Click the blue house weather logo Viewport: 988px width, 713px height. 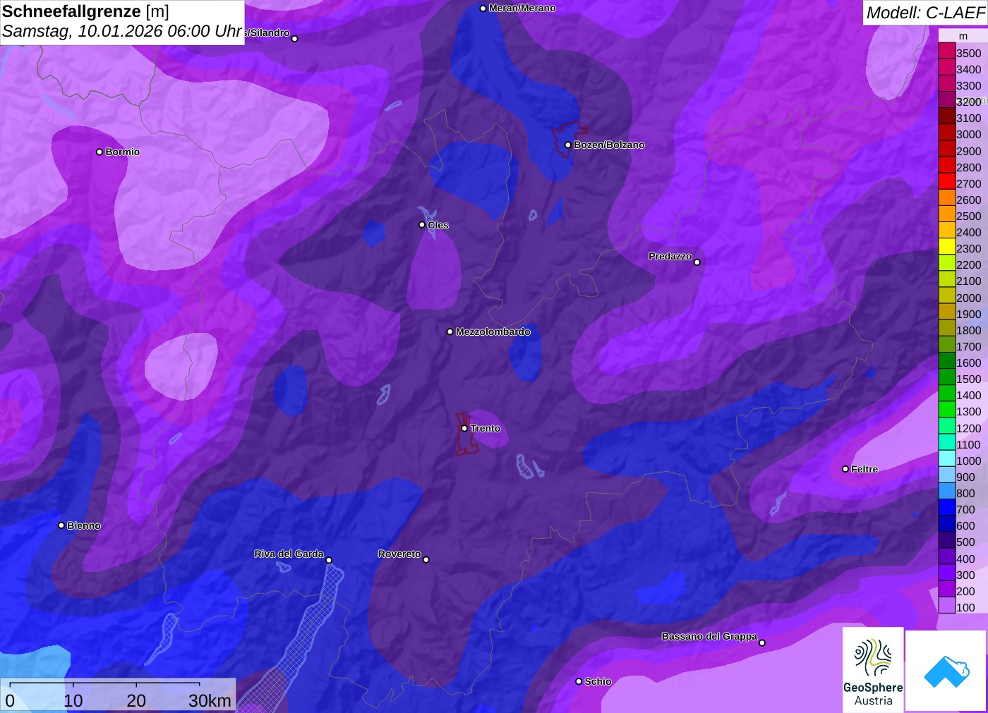pos(946,671)
